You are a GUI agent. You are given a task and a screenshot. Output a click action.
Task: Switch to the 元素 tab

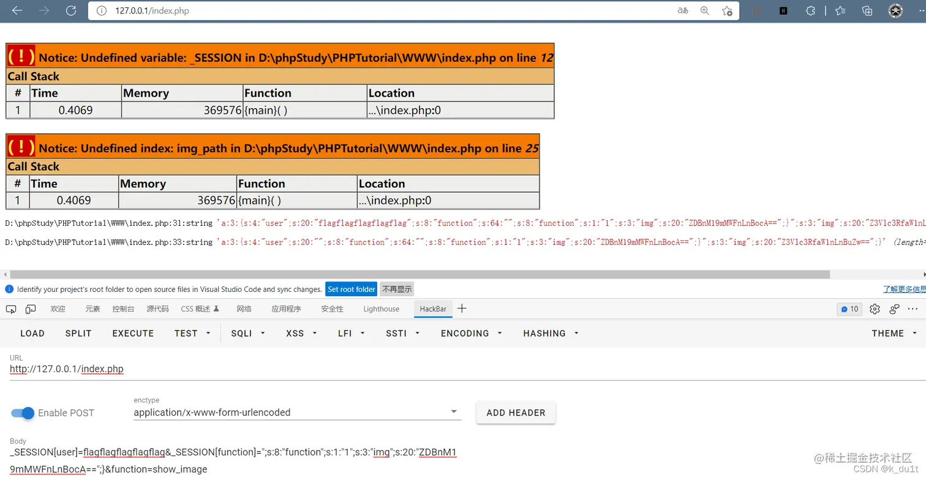click(92, 309)
